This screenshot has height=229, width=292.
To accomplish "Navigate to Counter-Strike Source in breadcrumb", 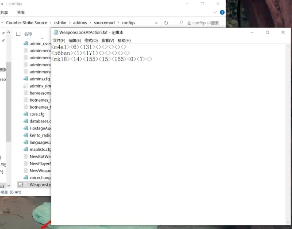I will point(27,23).
